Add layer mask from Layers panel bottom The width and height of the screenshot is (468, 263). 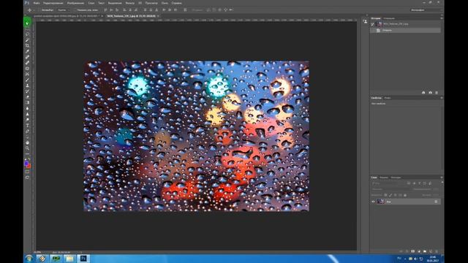[412, 251]
